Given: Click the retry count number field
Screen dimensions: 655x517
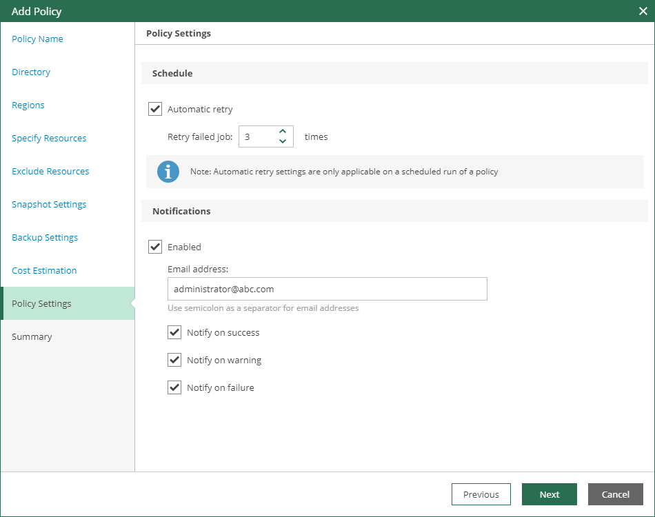Looking at the screenshot, I should pos(256,136).
